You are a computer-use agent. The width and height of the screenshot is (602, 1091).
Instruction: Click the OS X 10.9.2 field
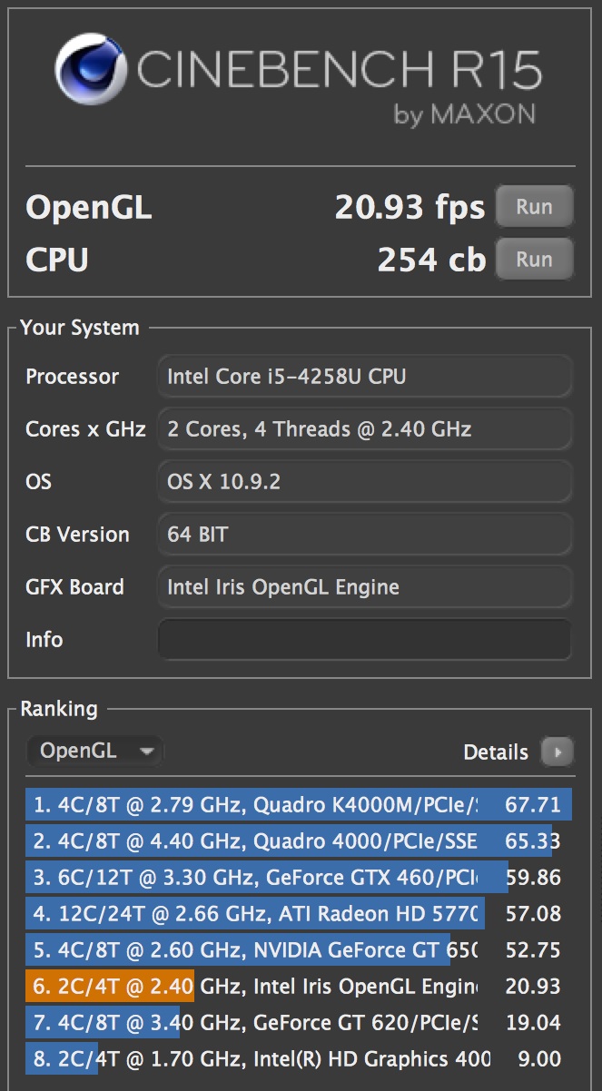point(364,482)
